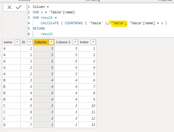This screenshot has width=174, height=132.
Task: Open Column 2 filter dropdown
Action: point(75,42)
